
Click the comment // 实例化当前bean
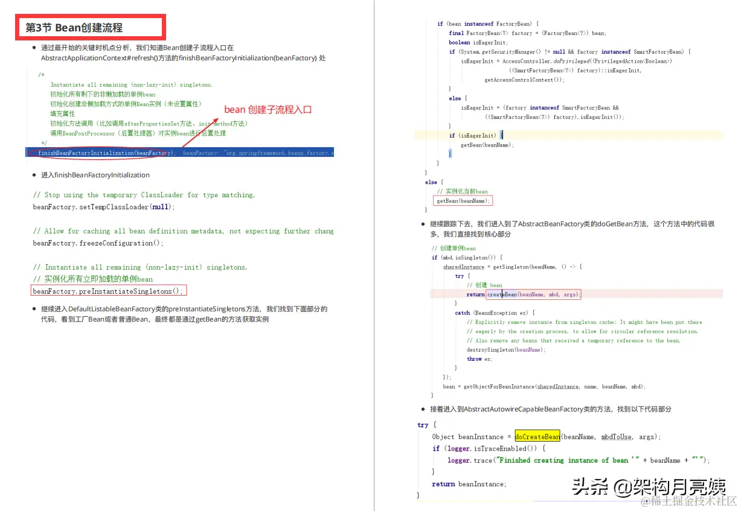click(x=462, y=191)
